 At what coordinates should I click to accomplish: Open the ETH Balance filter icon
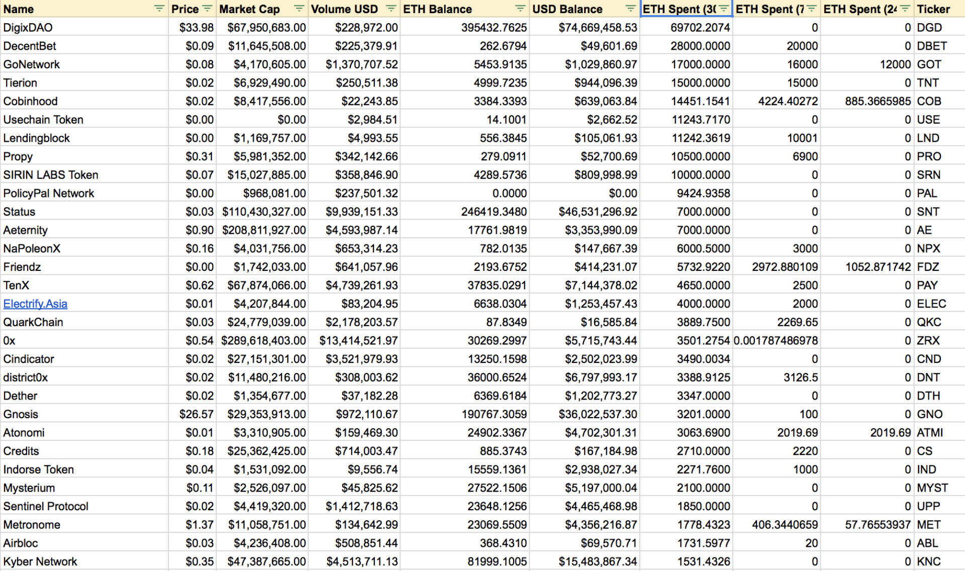(x=520, y=9)
